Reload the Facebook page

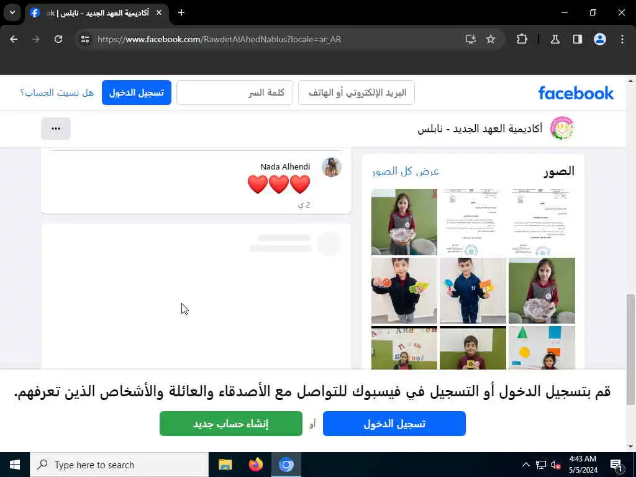(58, 39)
